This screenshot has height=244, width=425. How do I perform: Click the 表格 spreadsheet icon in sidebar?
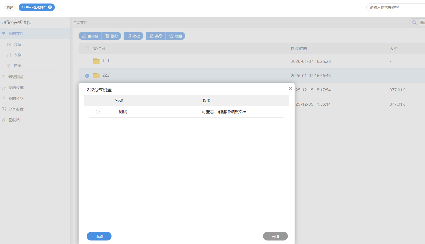9,55
